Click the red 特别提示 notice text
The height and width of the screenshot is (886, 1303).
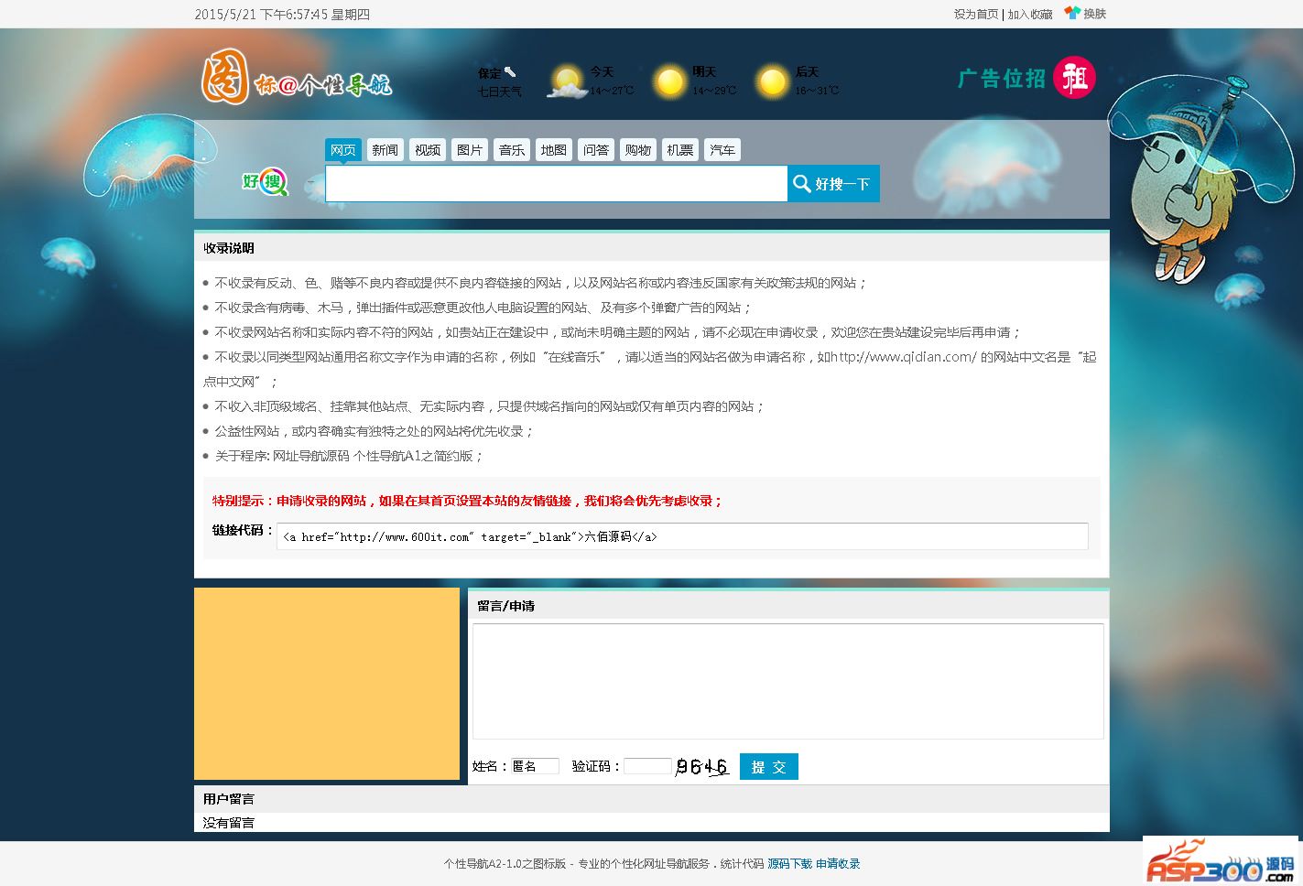(467, 501)
